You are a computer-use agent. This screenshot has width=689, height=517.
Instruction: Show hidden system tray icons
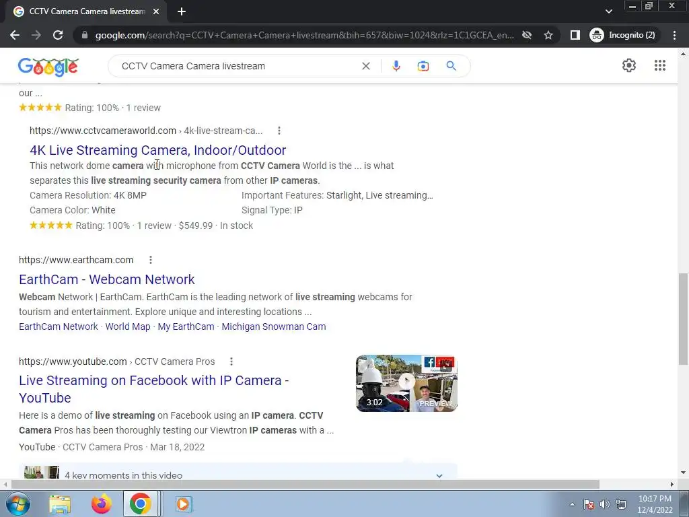pos(572,504)
